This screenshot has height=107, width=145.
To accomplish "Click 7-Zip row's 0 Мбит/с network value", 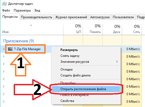I will click(133, 49).
